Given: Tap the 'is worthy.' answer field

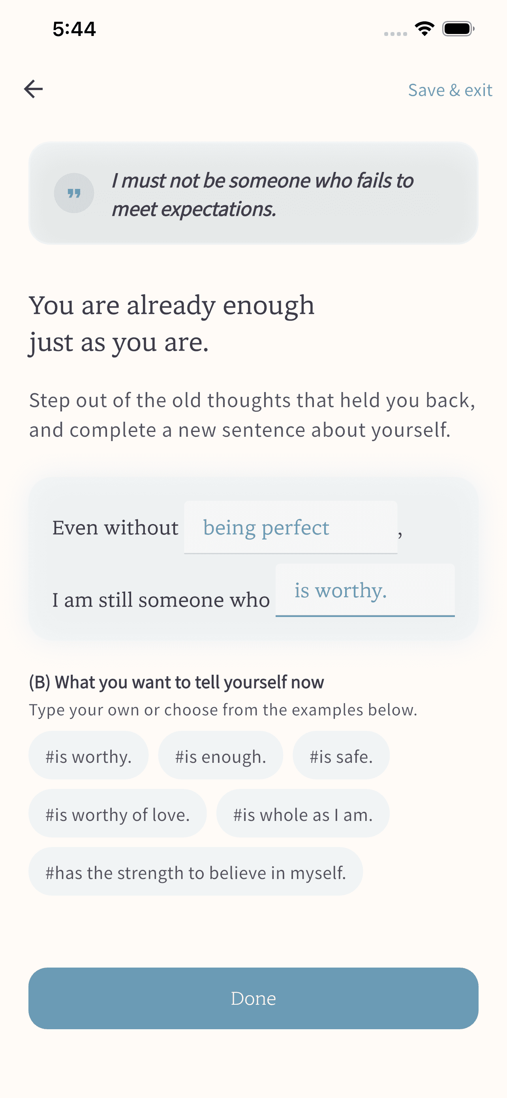Looking at the screenshot, I should tap(365, 591).
